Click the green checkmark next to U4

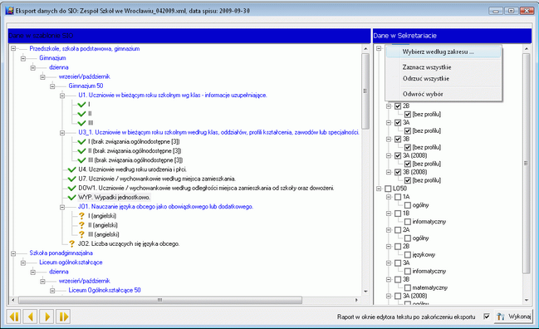click(71, 169)
